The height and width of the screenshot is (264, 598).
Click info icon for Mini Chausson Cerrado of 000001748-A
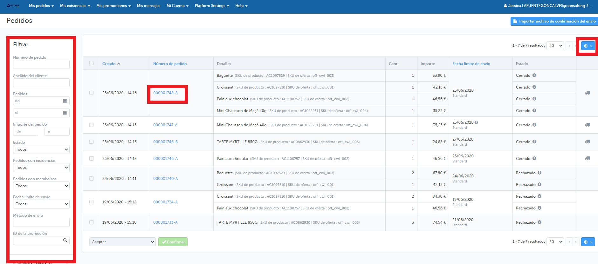[534, 110]
